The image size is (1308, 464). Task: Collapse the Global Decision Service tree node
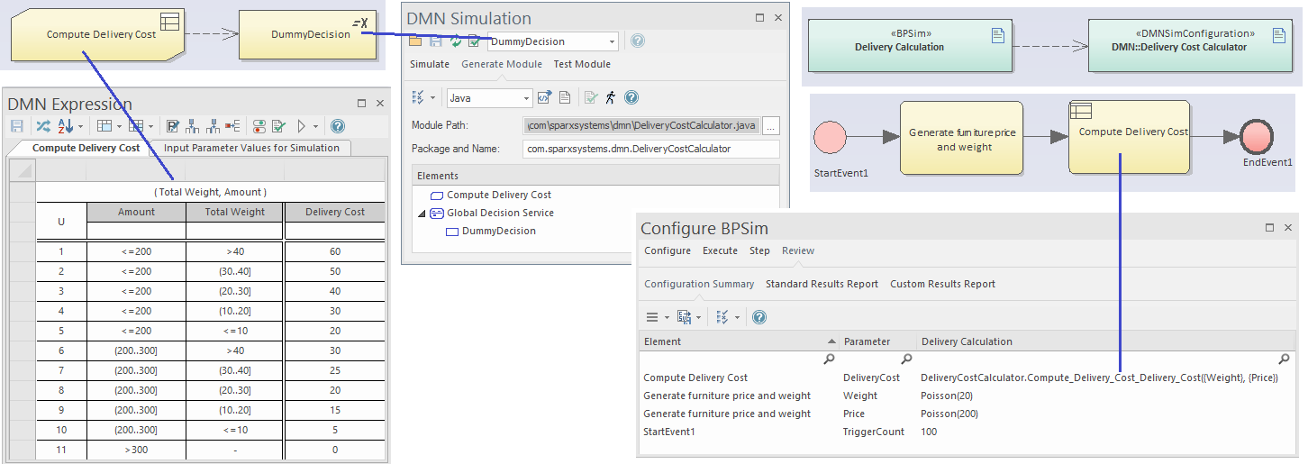tap(422, 214)
